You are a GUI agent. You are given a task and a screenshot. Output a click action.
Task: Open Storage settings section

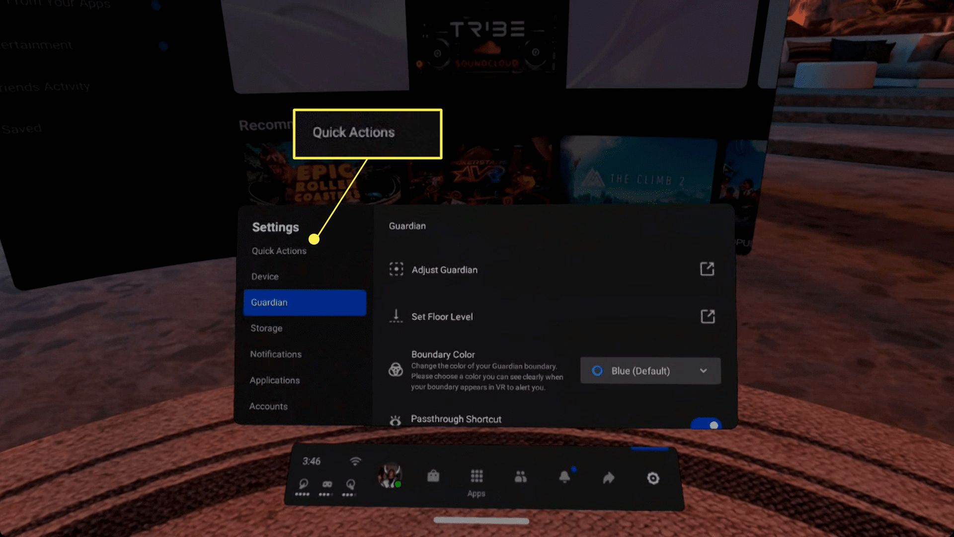point(265,328)
